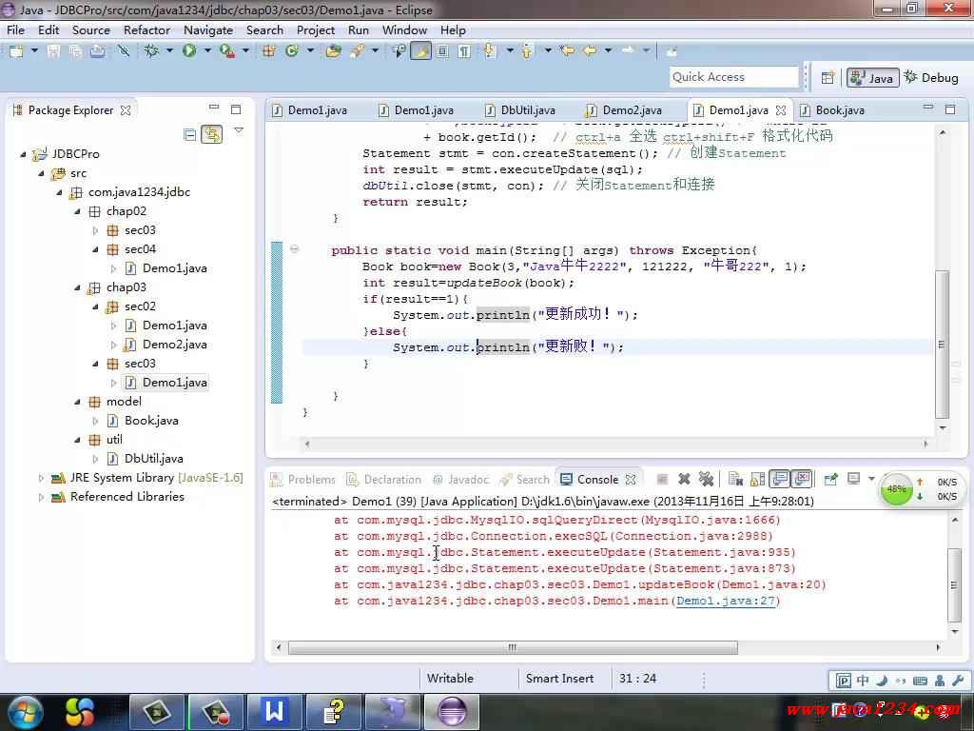Close the Console view tab
This screenshot has height=731, width=974.
pos(631,480)
